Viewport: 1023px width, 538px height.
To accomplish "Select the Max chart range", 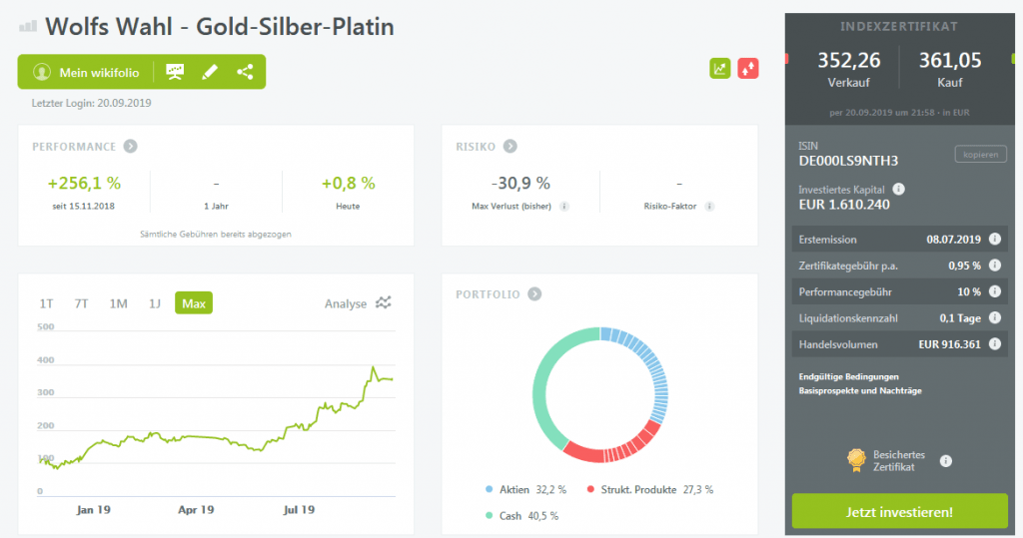I will point(194,303).
